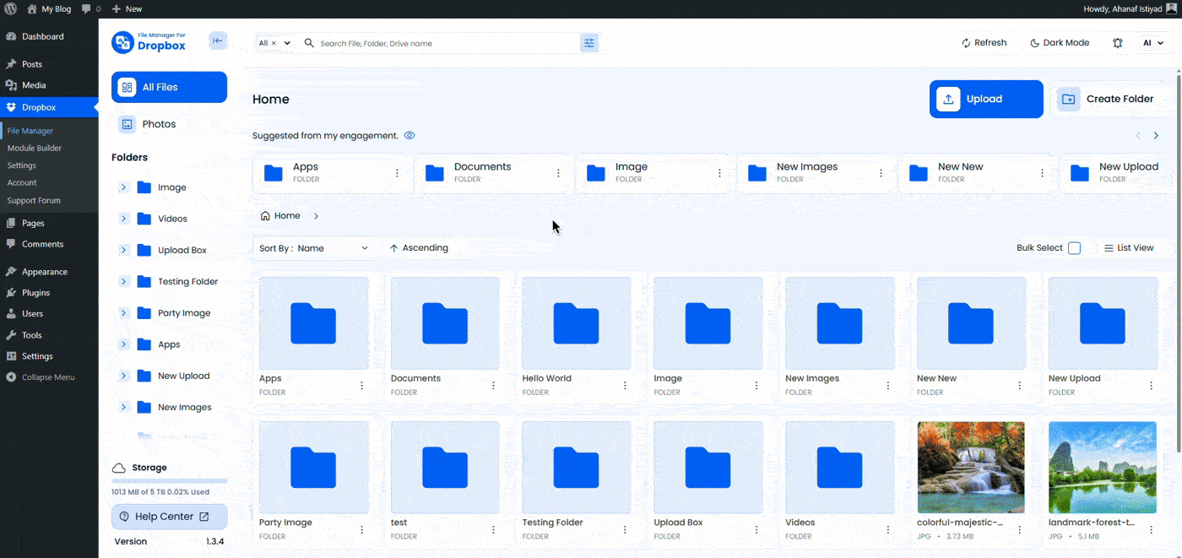Open three-dot menu for Apps folder card
Viewport: 1182px width, 558px height.
361,386
